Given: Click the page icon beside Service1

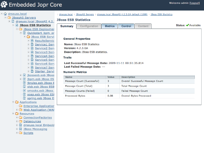Looking at the screenshot, I should pyautogui.click(x=32, y=45).
